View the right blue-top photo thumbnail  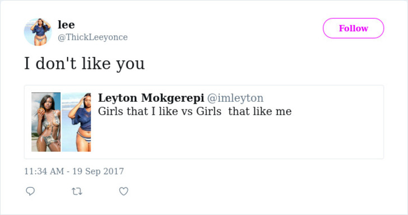(x=76, y=122)
